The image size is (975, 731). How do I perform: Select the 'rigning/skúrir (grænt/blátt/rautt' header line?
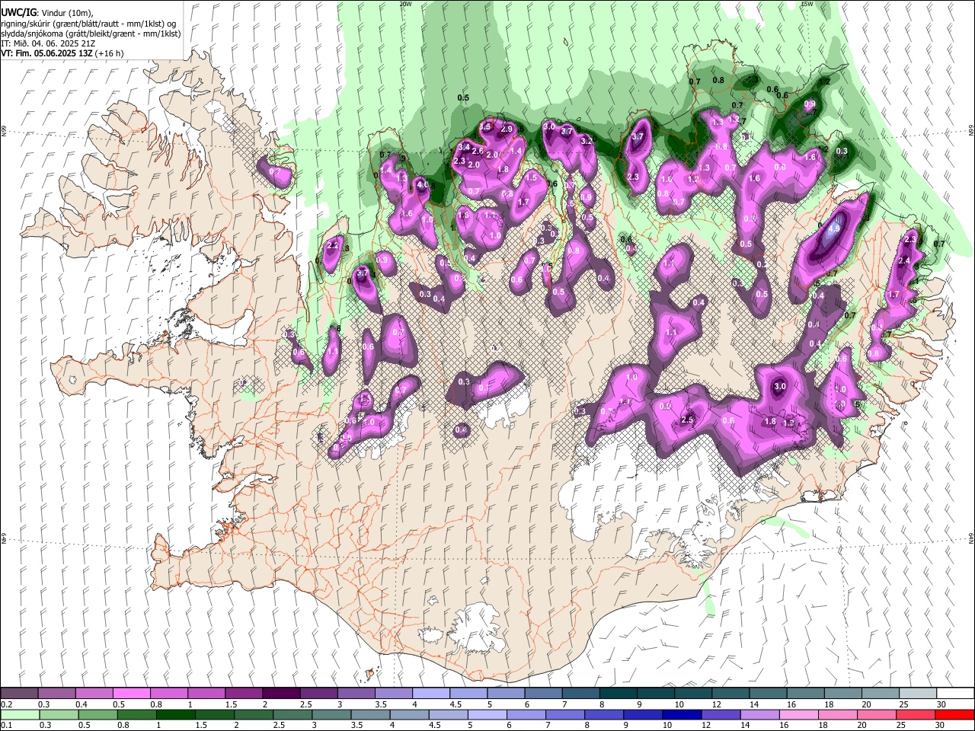(x=89, y=24)
